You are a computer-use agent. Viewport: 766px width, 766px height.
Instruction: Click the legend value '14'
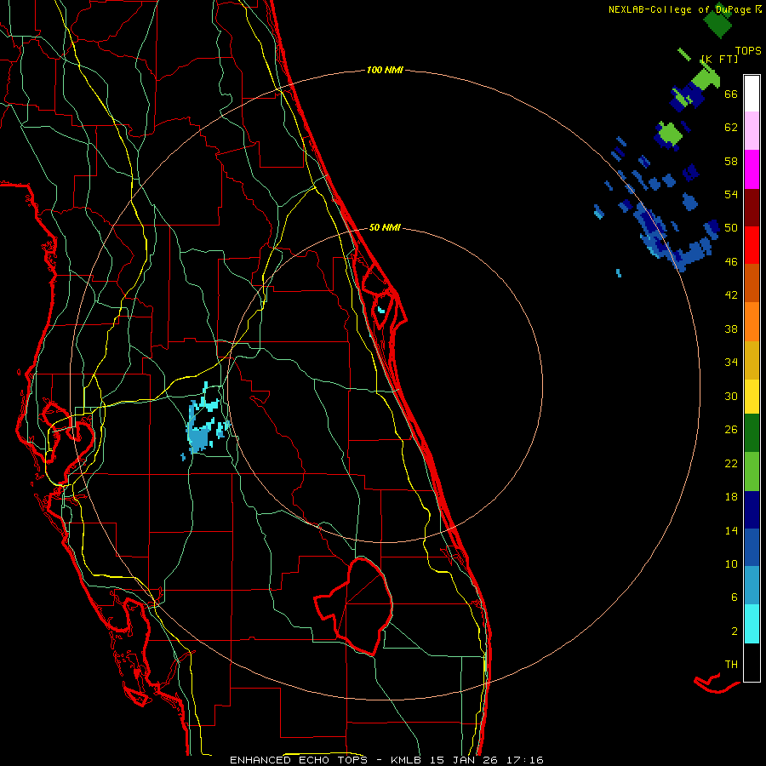pos(731,530)
